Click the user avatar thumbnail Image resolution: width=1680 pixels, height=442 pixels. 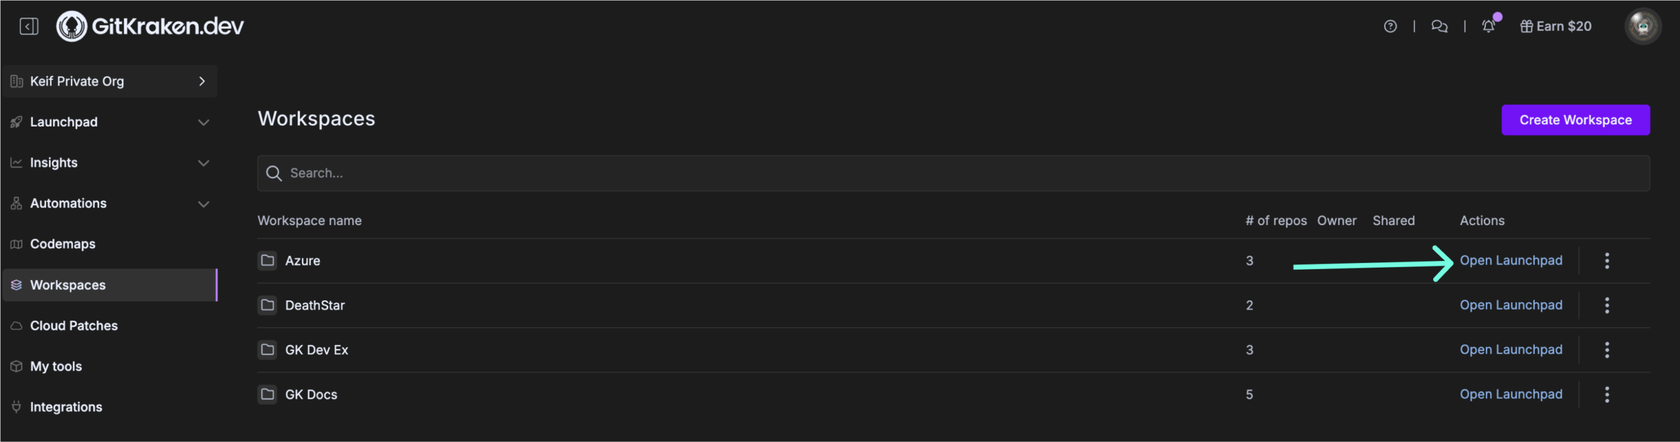tap(1643, 26)
